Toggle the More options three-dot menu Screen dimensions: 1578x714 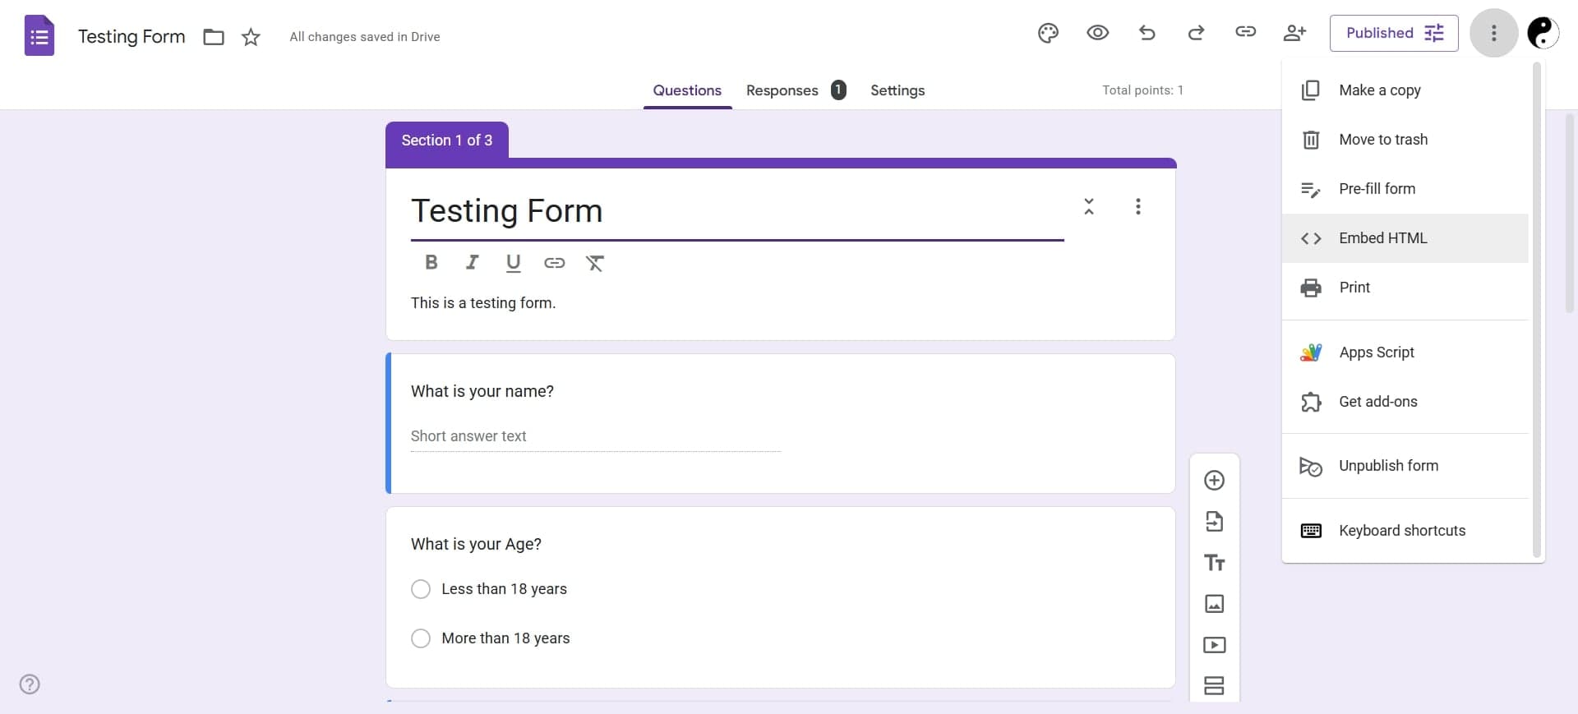point(1493,33)
